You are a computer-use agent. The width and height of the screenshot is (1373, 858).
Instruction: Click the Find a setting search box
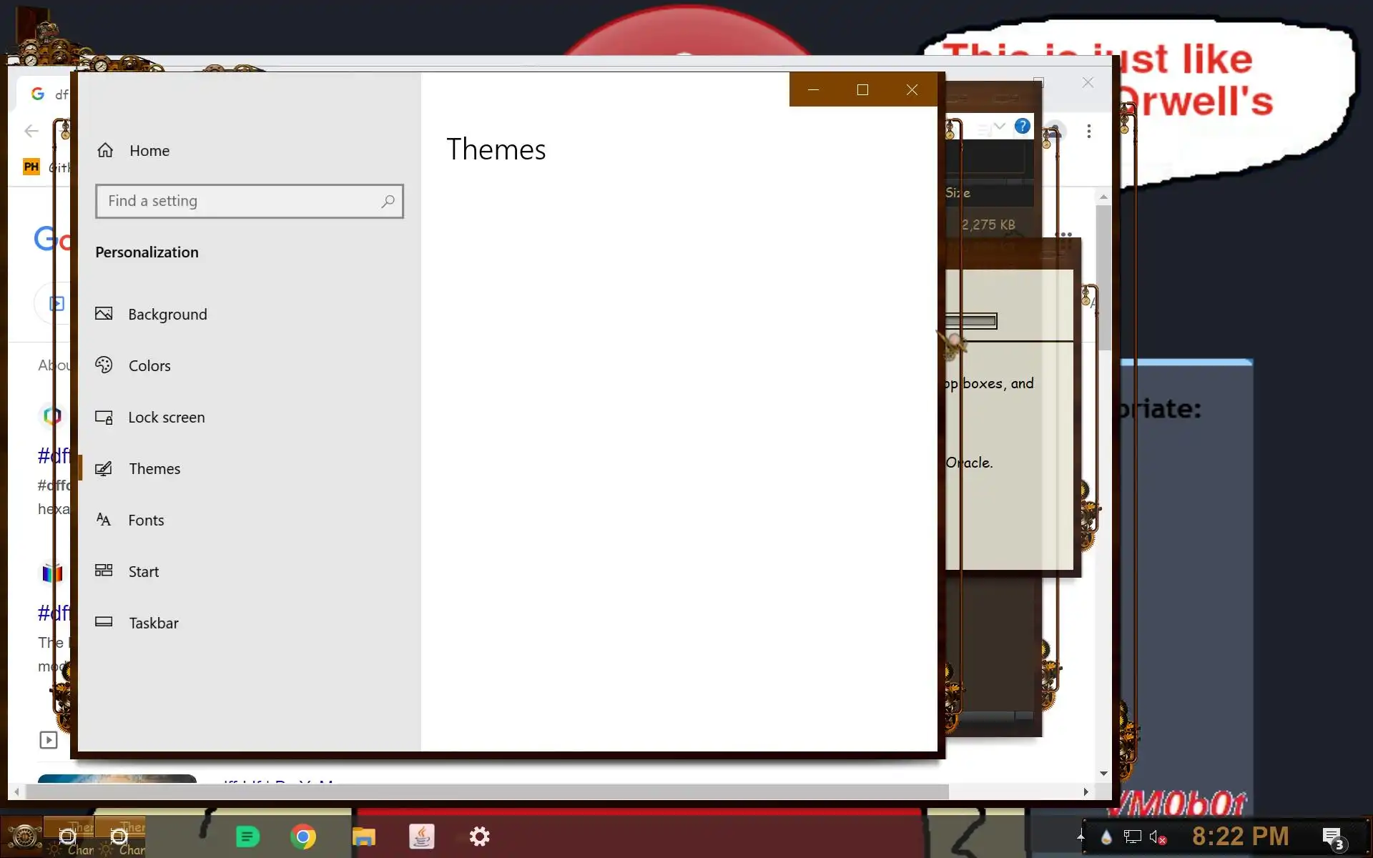click(236, 202)
